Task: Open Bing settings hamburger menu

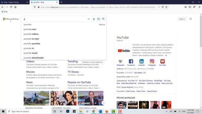Action: click(191, 19)
